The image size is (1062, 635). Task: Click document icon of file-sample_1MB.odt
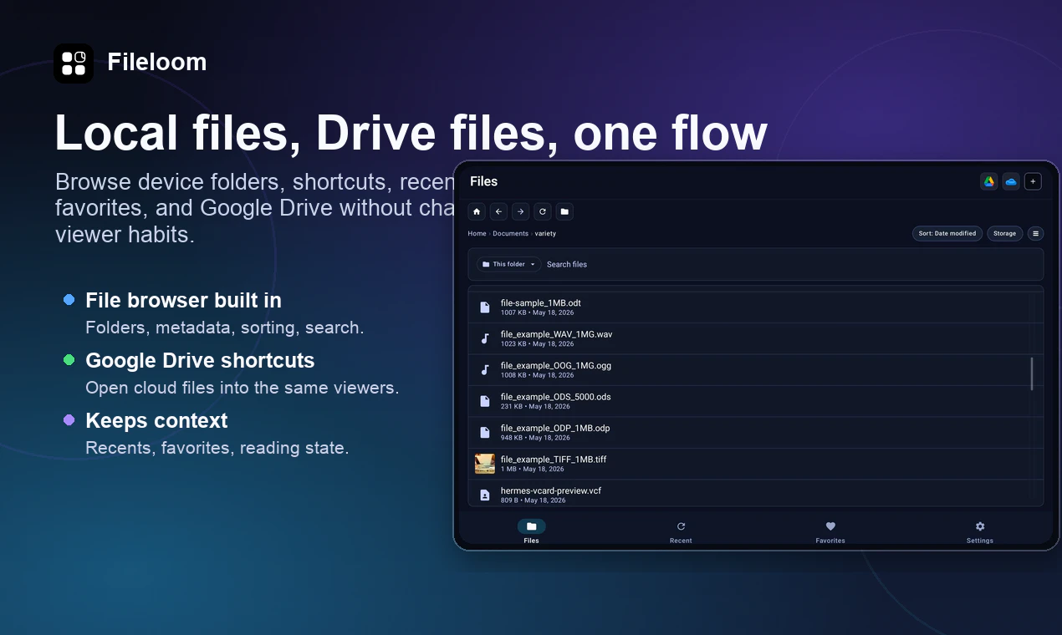[485, 307]
